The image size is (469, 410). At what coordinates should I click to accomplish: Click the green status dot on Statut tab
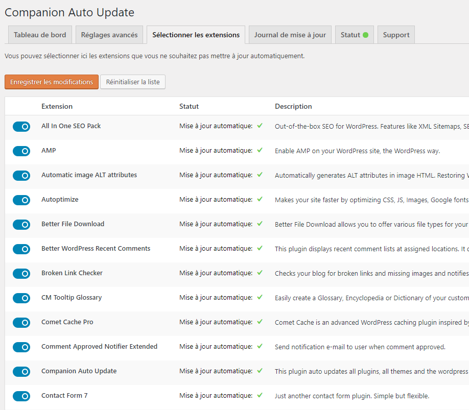coord(365,35)
